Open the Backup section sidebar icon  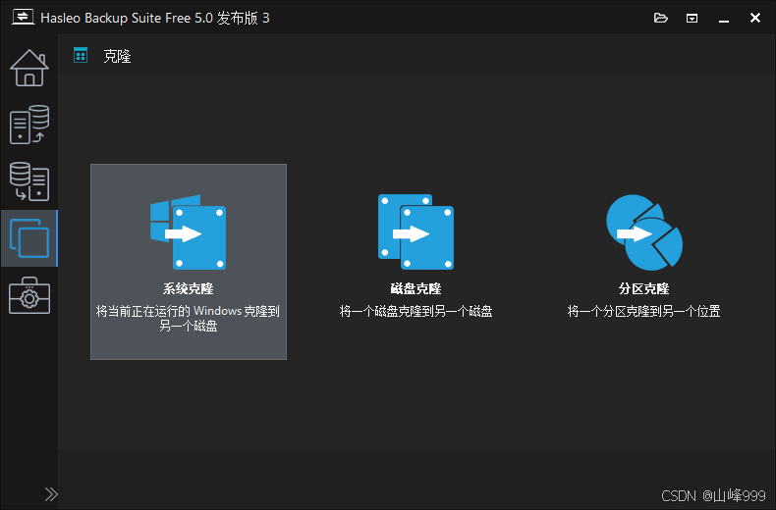[29, 125]
